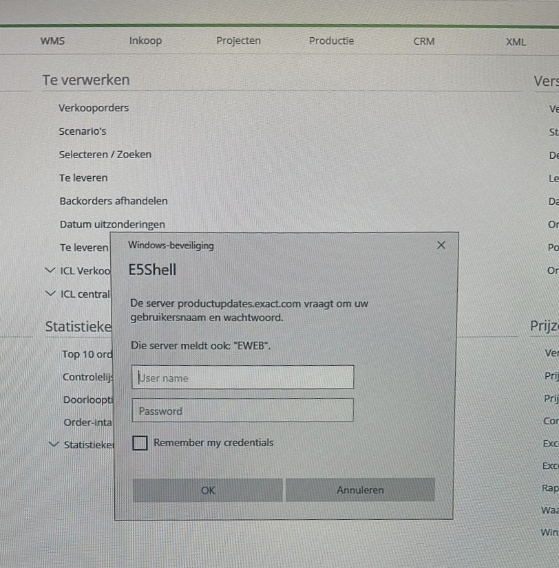Viewport: 559px width, 568px height.
Task: Open Scenario's link
Action: click(83, 131)
